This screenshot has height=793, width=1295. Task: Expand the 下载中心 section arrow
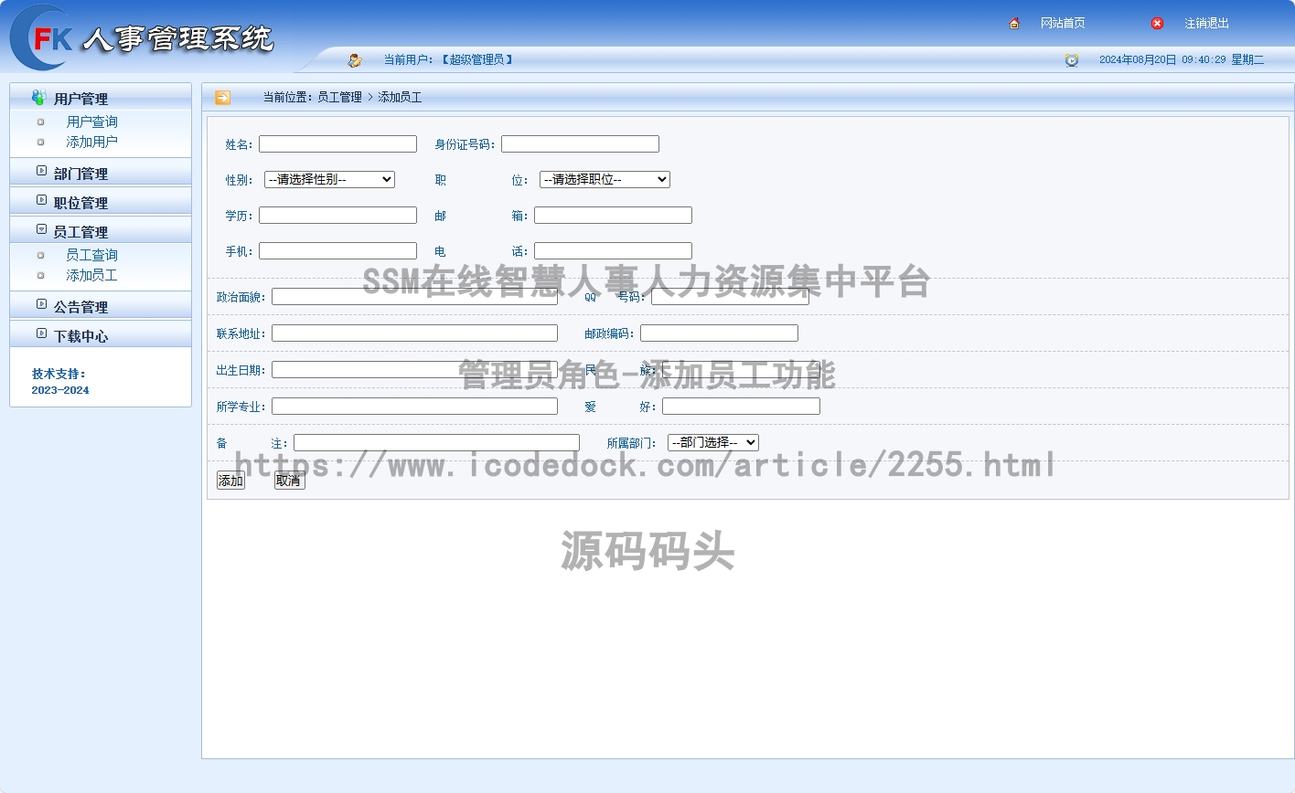pos(41,333)
